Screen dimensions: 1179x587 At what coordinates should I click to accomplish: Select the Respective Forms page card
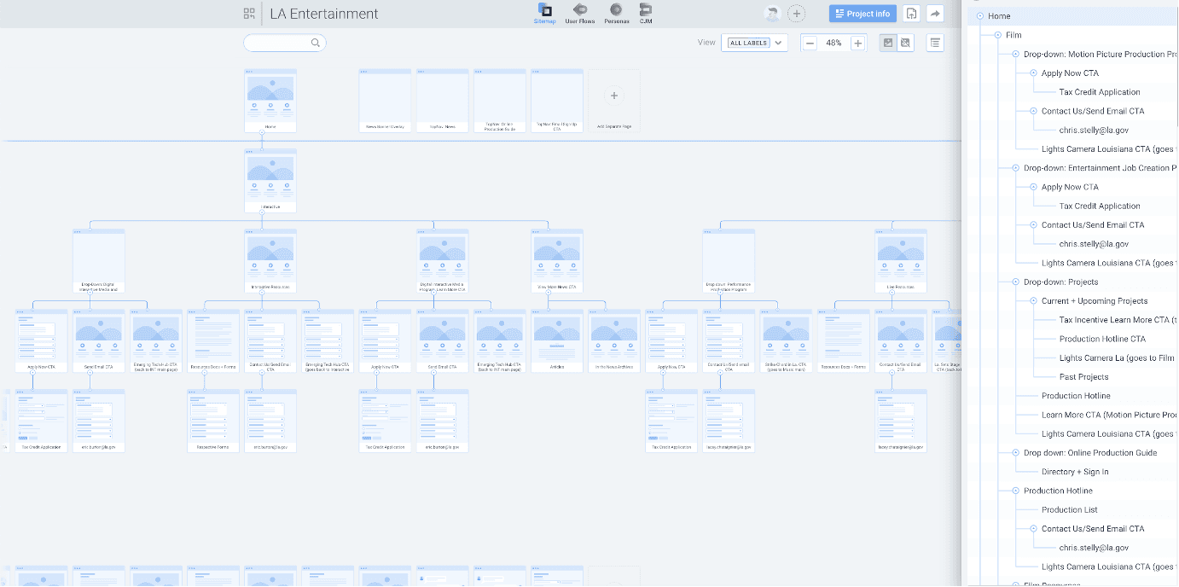coord(213,421)
